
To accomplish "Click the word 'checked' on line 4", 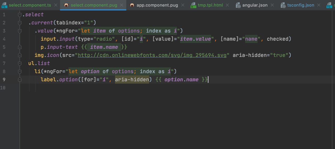I will pos(278,39).
